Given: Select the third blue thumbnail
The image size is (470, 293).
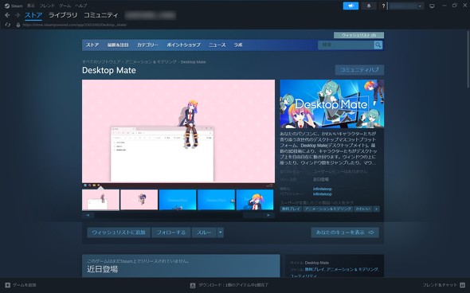Looking at the screenshot, I should pos(178,200).
